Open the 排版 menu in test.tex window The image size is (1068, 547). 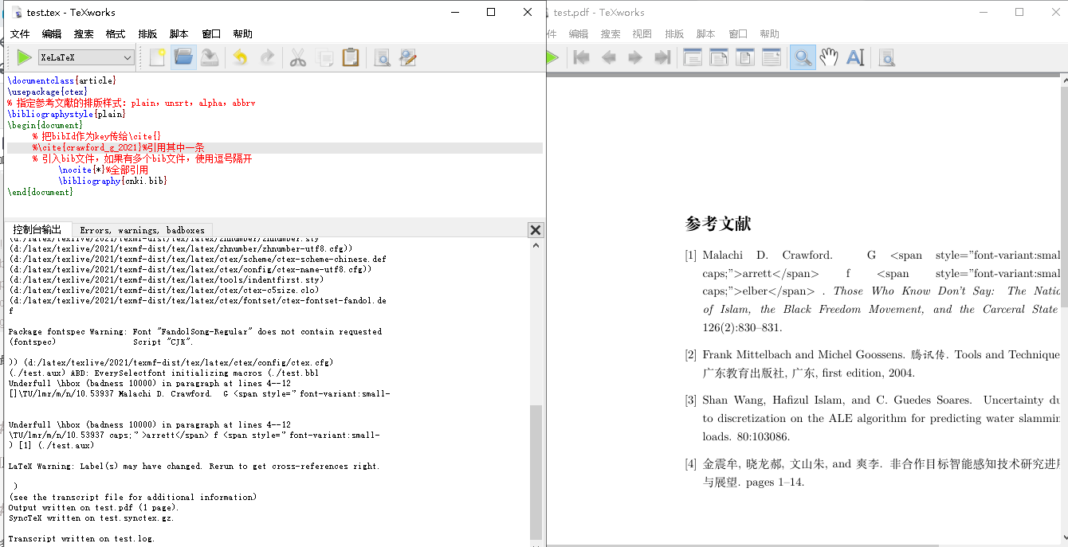click(x=147, y=34)
